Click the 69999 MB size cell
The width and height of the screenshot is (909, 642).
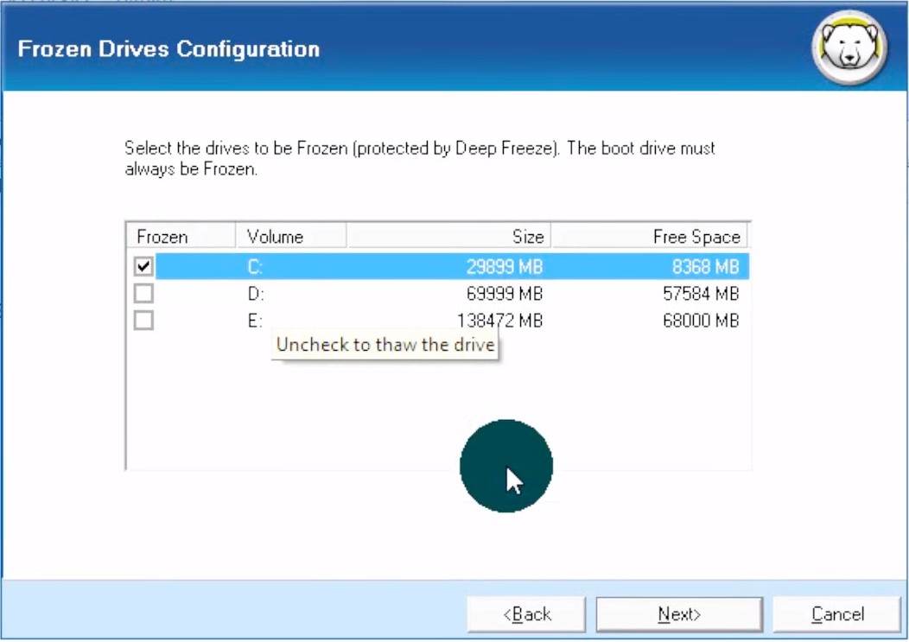point(504,294)
